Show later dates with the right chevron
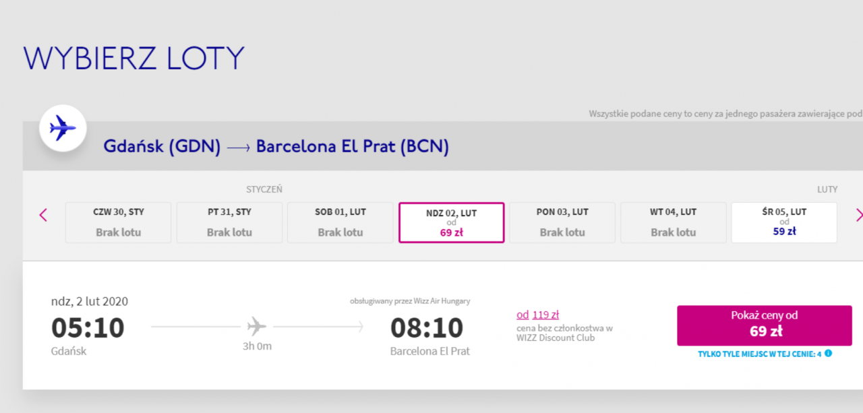Image resolution: width=863 pixels, height=413 pixels. pos(858,216)
